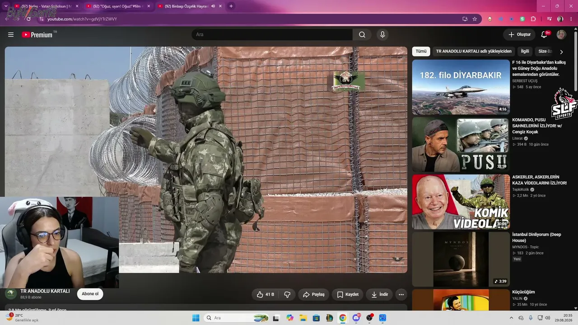
Task: Click the İndir download button
Action: click(379, 294)
